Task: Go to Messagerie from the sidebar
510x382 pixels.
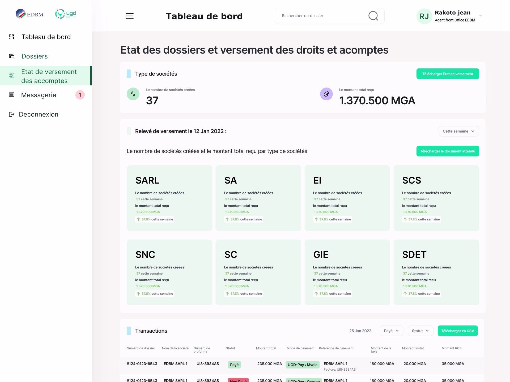Action: [x=39, y=95]
